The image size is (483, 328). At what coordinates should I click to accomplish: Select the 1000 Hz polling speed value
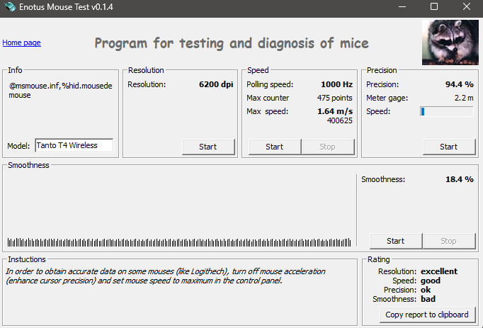(x=336, y=84)
